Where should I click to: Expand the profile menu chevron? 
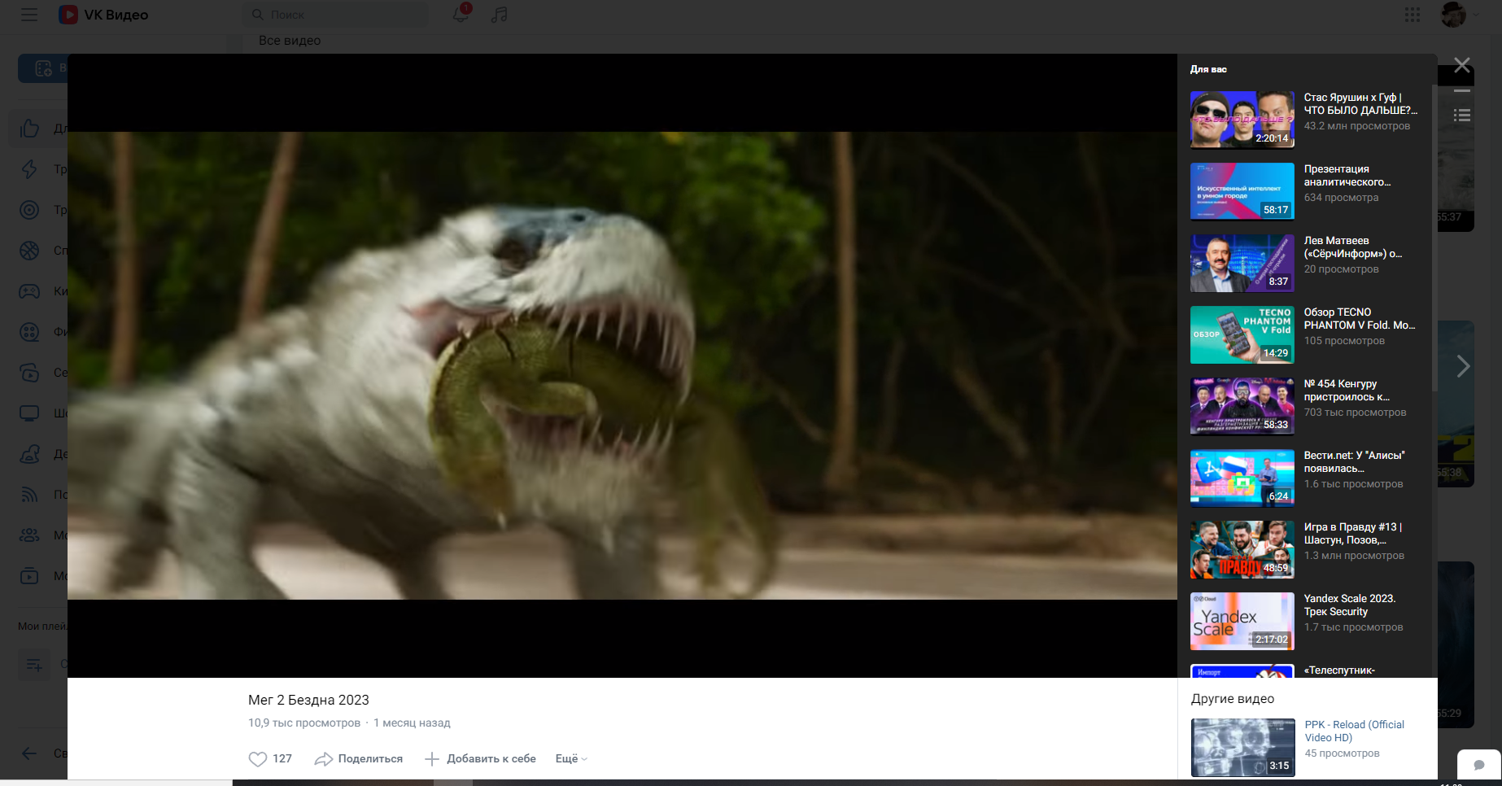[1476, 15]
